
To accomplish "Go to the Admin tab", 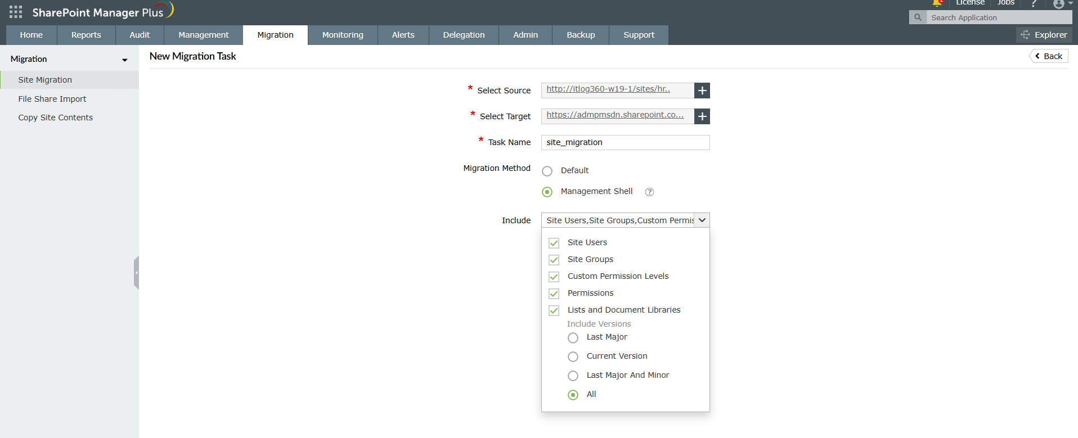I will click(525, 35).
